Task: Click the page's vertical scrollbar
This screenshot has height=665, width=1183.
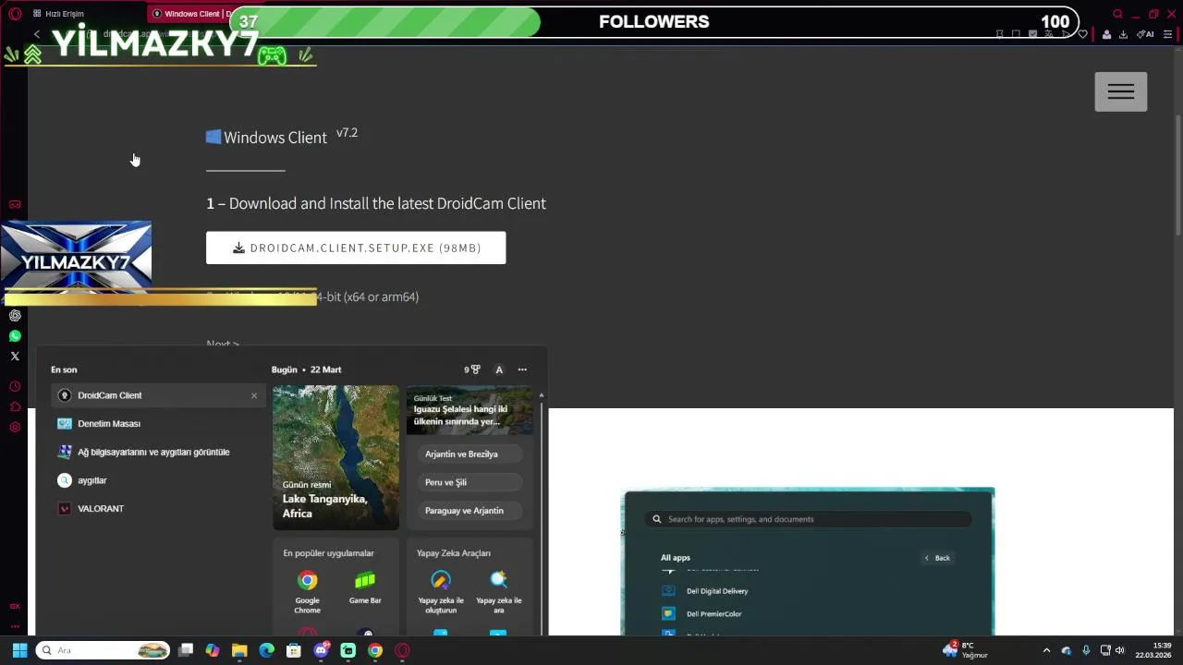Action: pos(1177,175)
